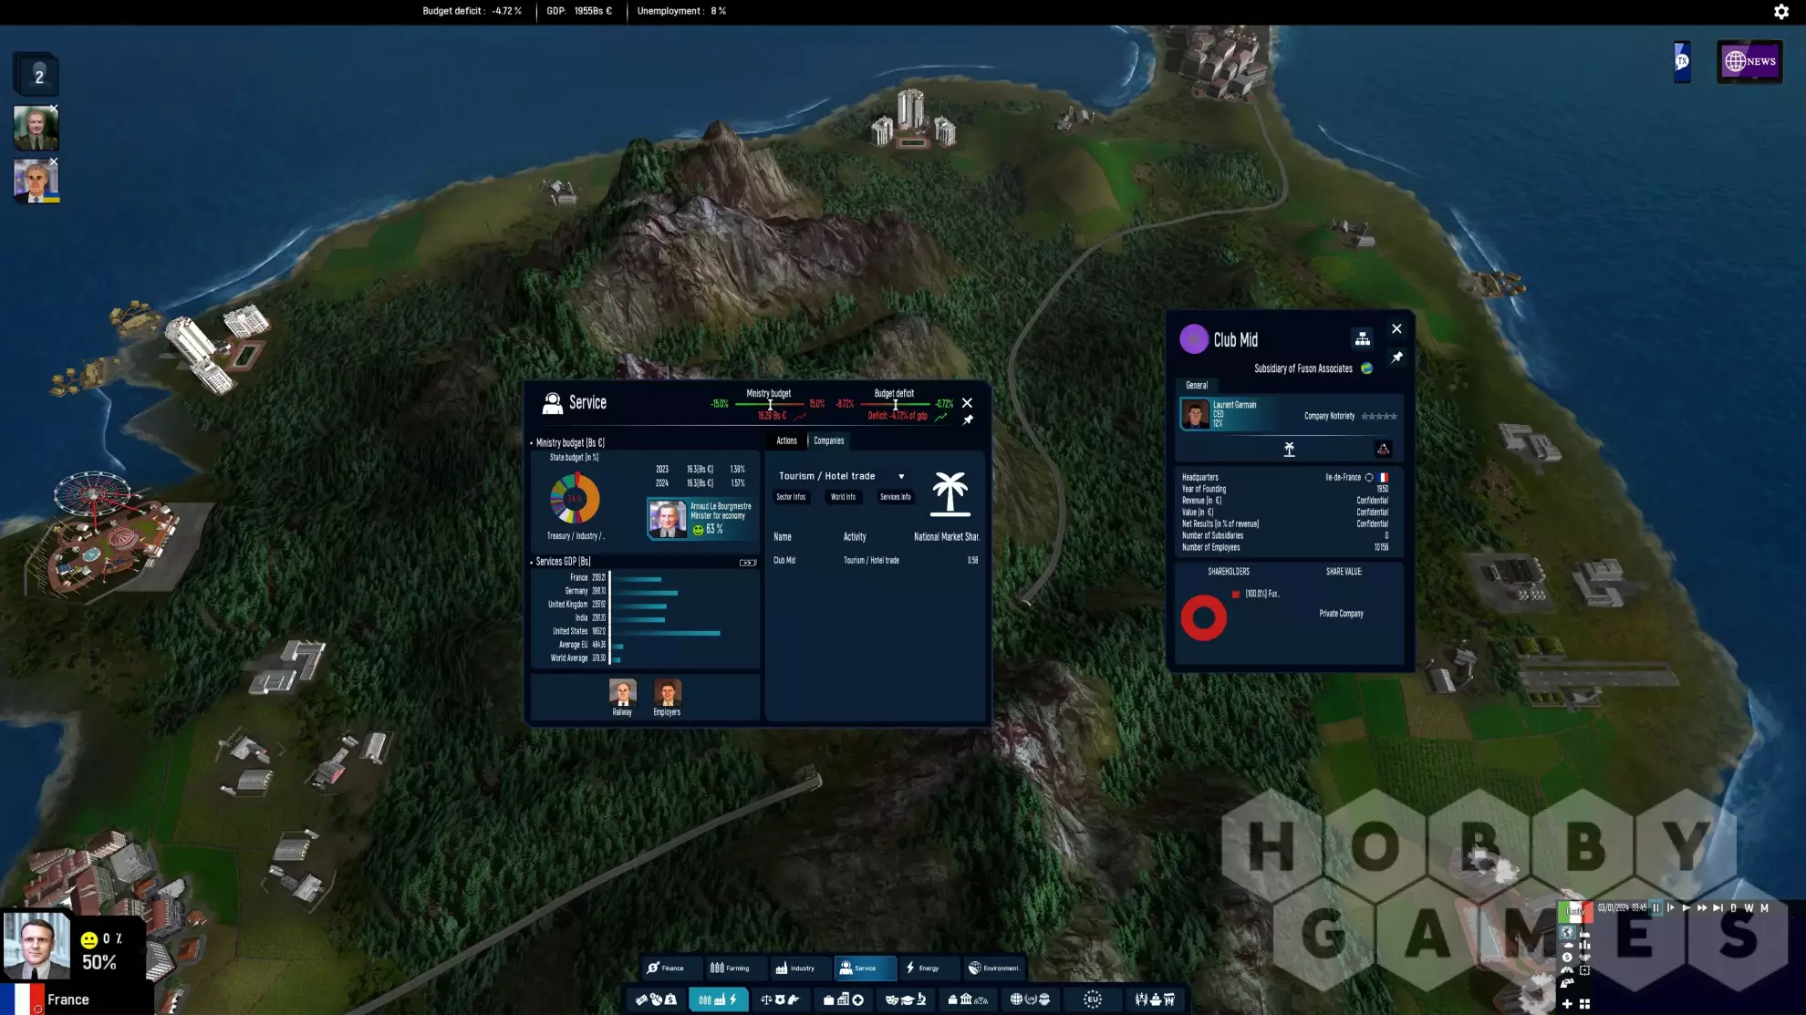Pin the Service ministry window

[968, 419]
